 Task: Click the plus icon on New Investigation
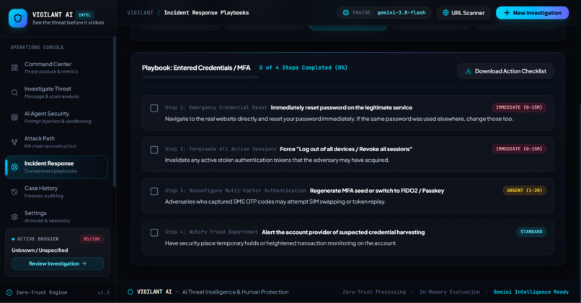507,12
